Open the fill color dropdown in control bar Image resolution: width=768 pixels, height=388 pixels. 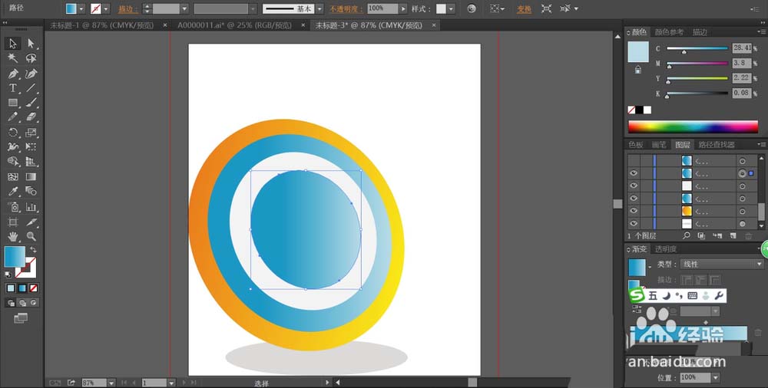click(81, 8)
